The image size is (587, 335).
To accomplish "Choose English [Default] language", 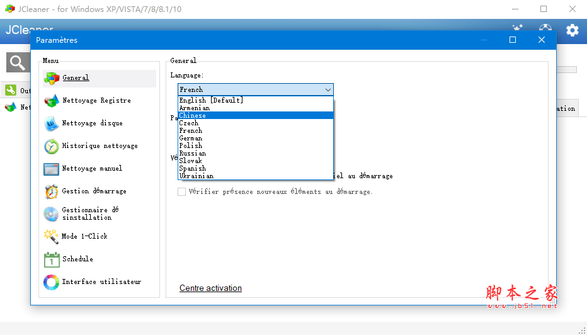I will coord(256,100).
